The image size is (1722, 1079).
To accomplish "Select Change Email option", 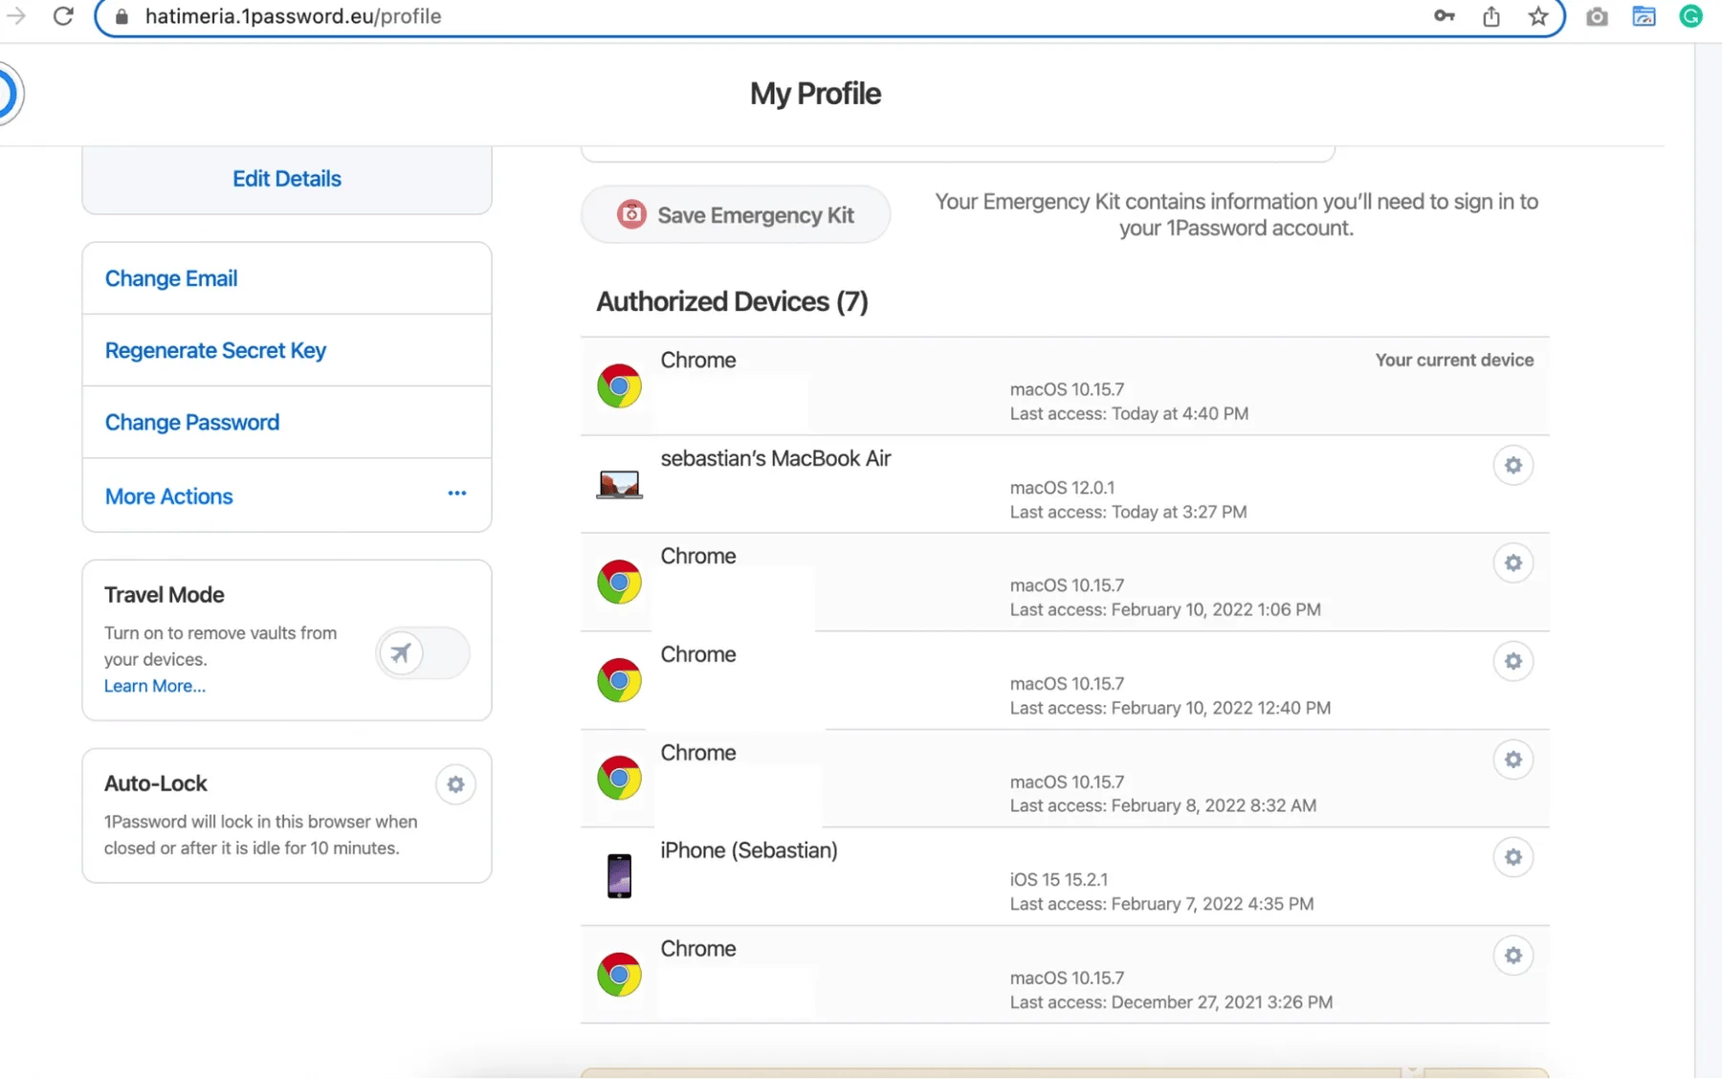I will pyautogui.click(x=171, y=278).
